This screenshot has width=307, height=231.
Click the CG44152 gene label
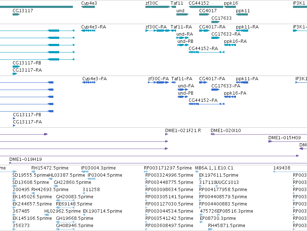tap(199, 3)
